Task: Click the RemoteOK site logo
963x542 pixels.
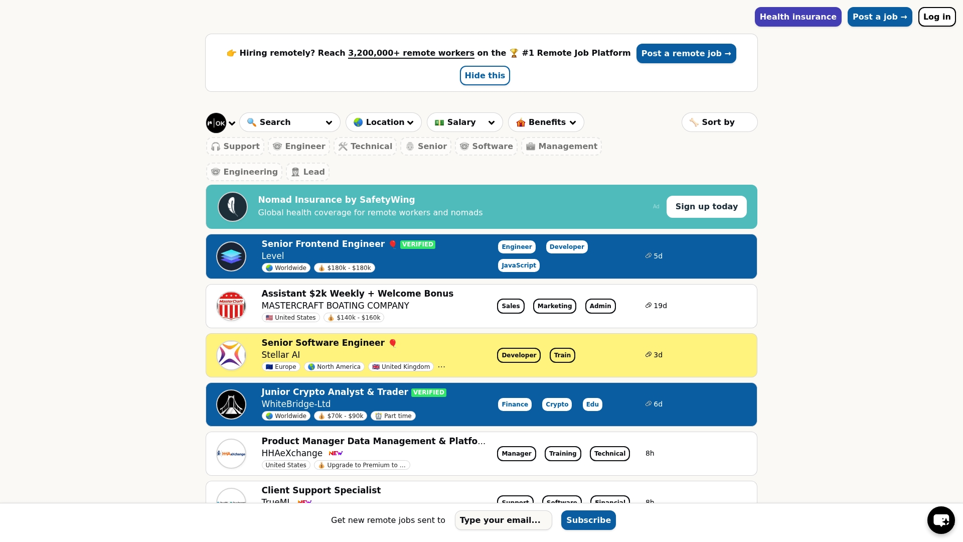Action: tap(216, 122)
